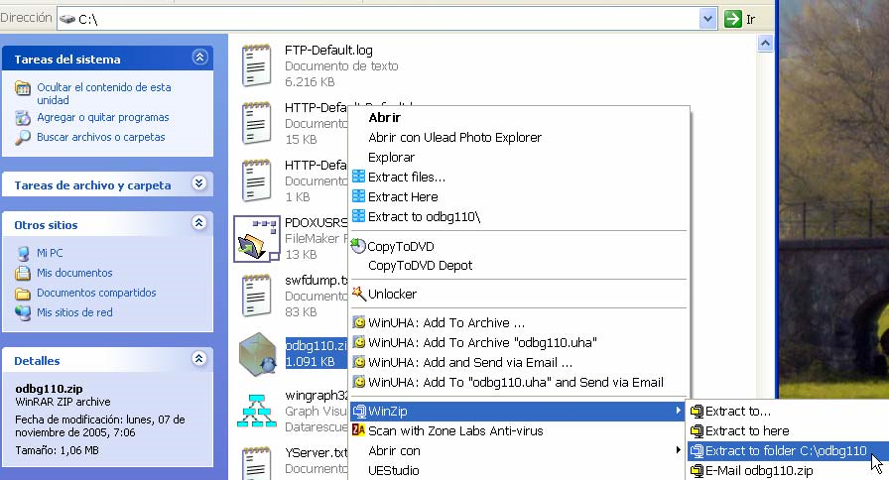Select the HTTP-Default 1 KB document icon
Screen dimensions: 889x480
pos(256,180)
